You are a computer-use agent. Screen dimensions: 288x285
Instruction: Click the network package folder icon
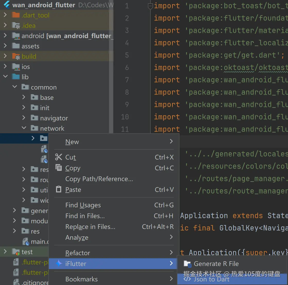point(34,128)
